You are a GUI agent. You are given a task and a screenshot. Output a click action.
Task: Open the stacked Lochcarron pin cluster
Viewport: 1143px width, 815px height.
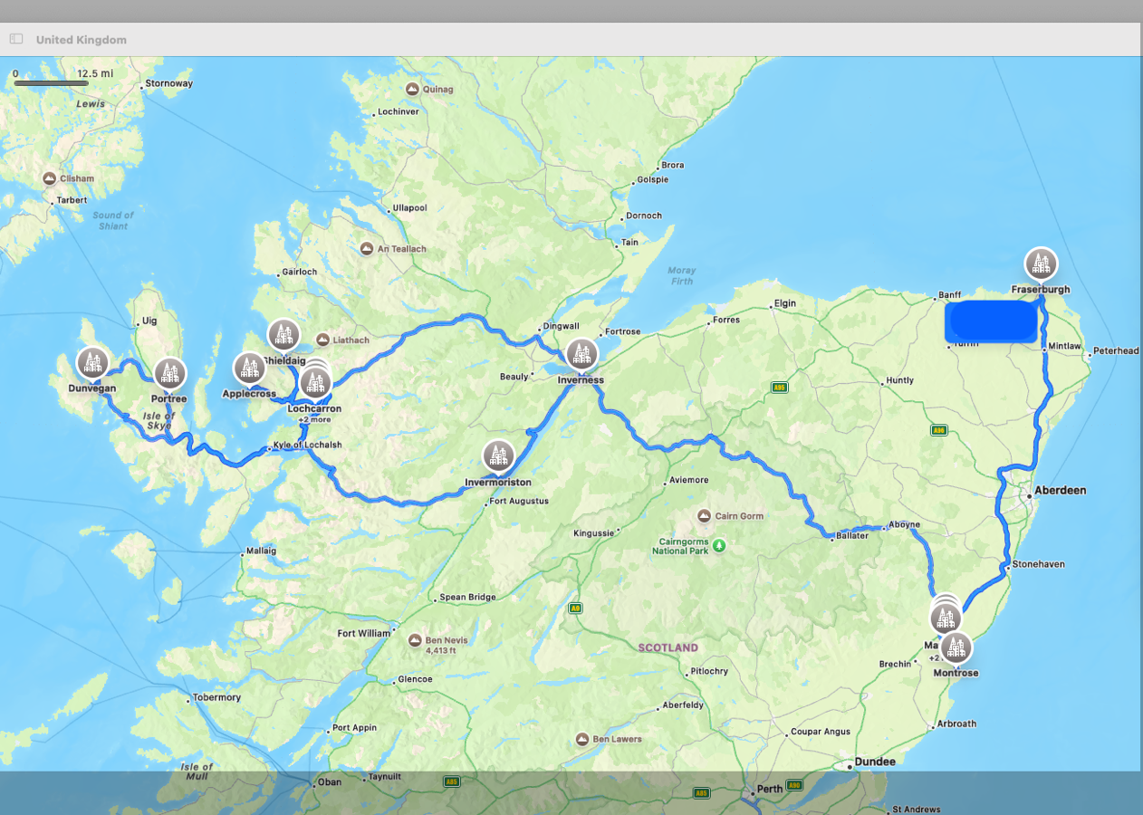315,381
